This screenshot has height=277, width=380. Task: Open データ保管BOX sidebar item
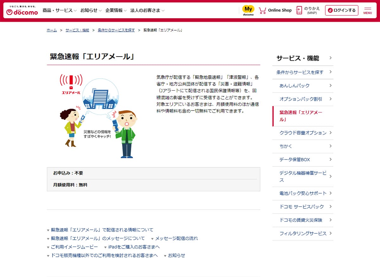[303, 160]
